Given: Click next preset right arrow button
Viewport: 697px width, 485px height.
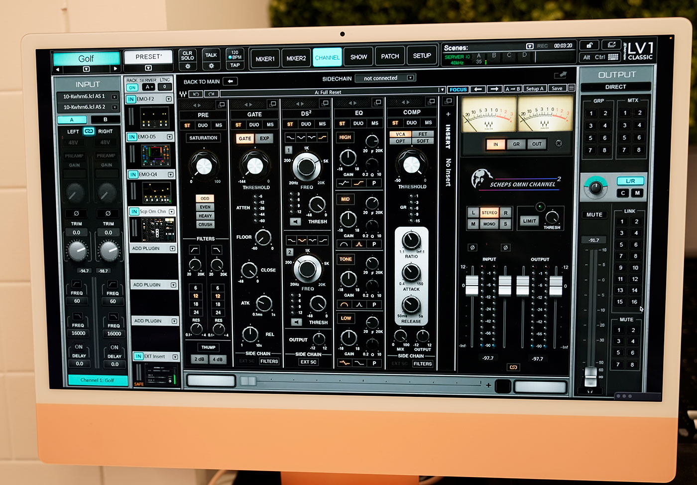Looking at the screenshot, I should tap(494, 89).
